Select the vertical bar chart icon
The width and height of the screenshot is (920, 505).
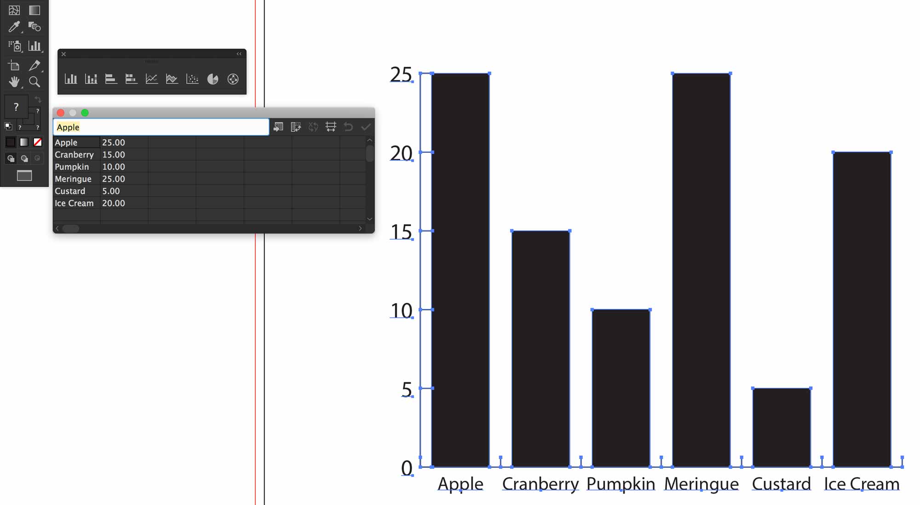point(70,79)
